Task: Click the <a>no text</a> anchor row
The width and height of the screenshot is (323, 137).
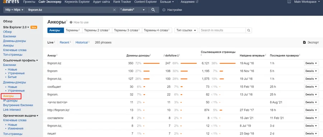Action: pos(57,102)
